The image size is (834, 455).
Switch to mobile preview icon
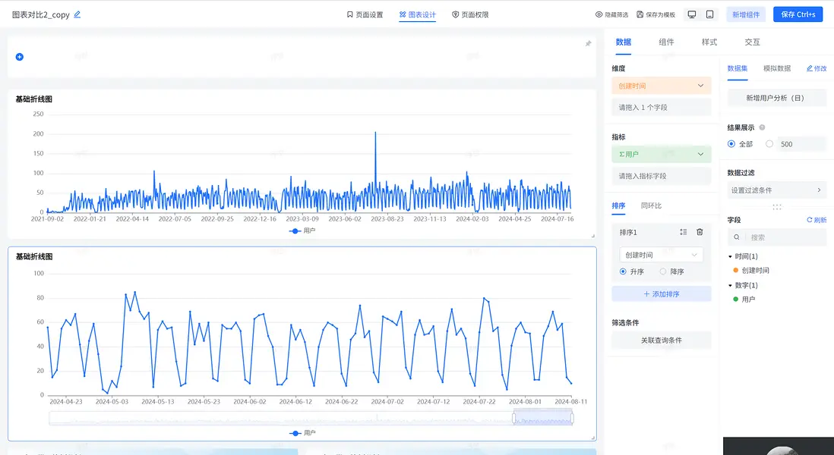709,14
